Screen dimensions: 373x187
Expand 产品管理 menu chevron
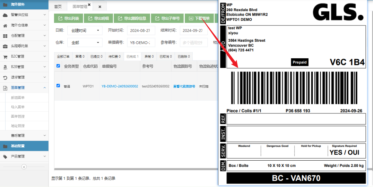[x=45, y=156]
